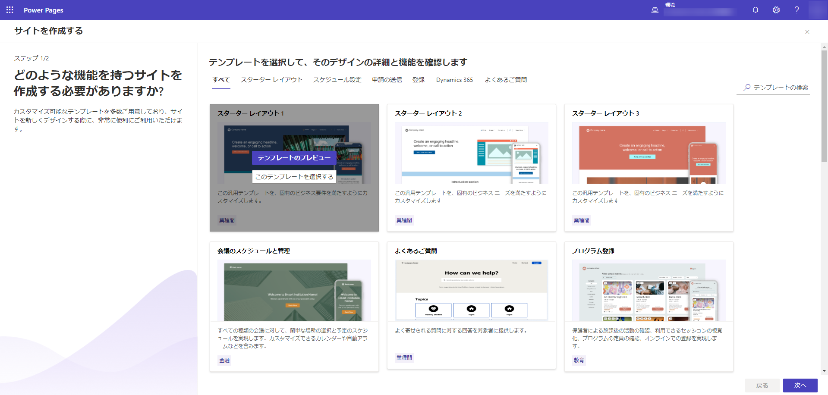Click the 会議のスケジュールと管理 title
Viewport: 828px width, 395px height.
254,251
